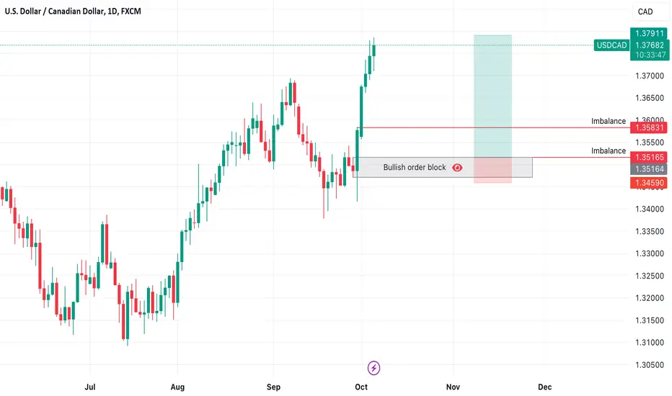This screenshot has width=672, height=396.
Task: Click the 1.35164 gray price label
Action: click(649, 168)
